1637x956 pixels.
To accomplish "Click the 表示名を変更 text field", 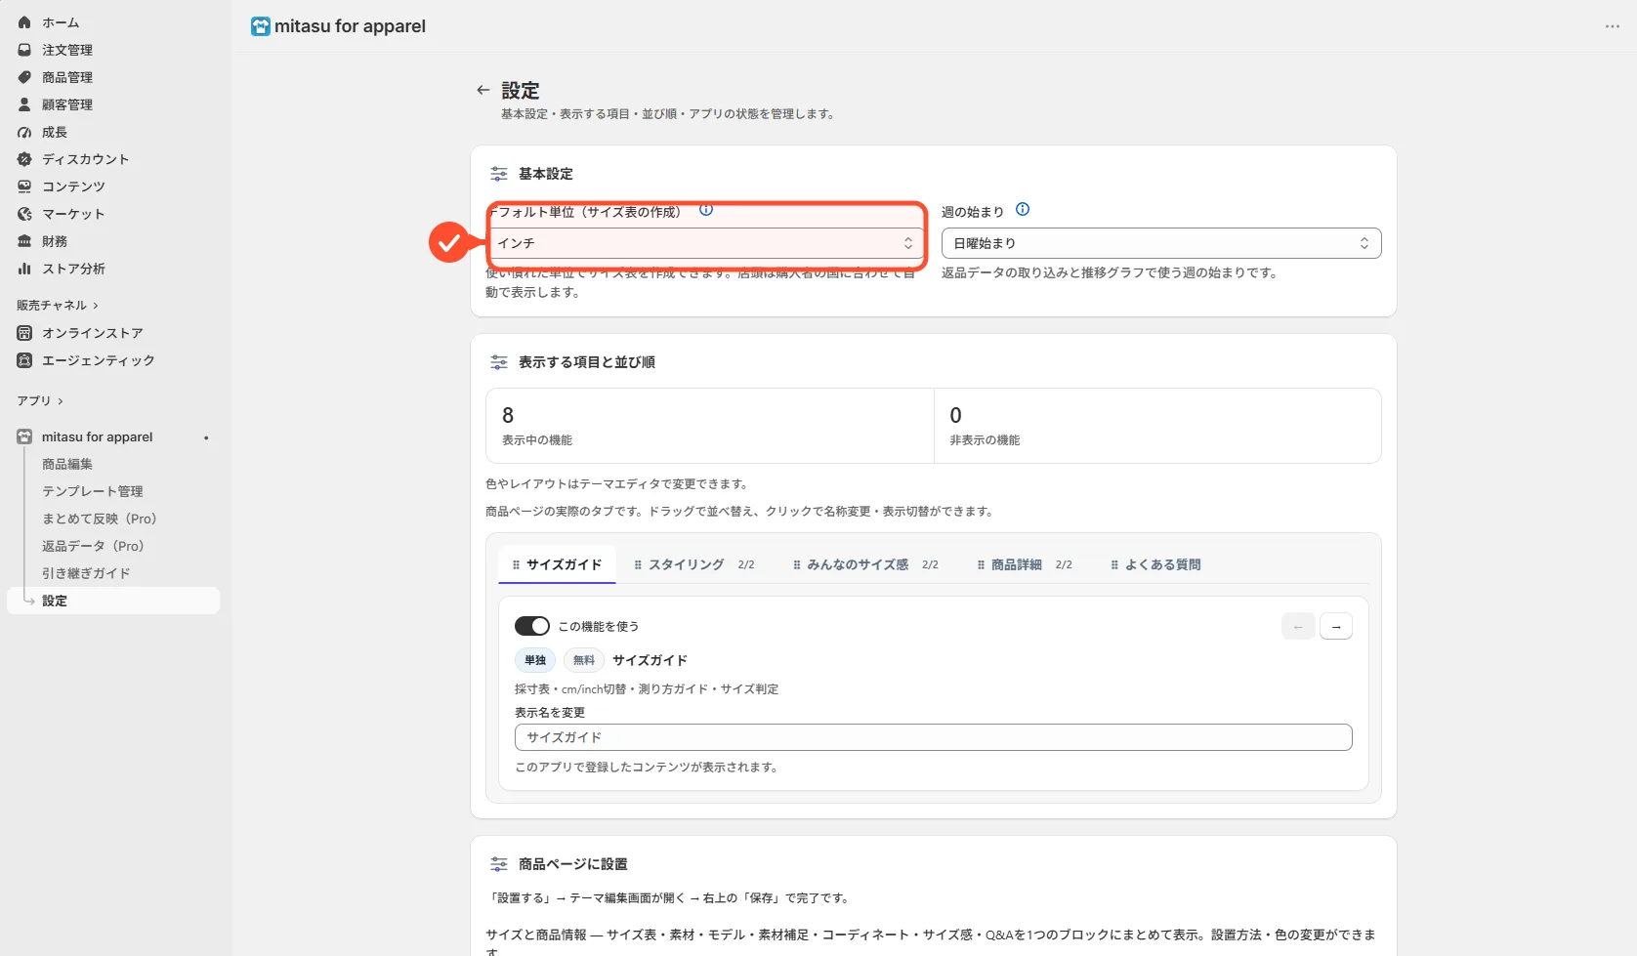I will click(933, 737).
